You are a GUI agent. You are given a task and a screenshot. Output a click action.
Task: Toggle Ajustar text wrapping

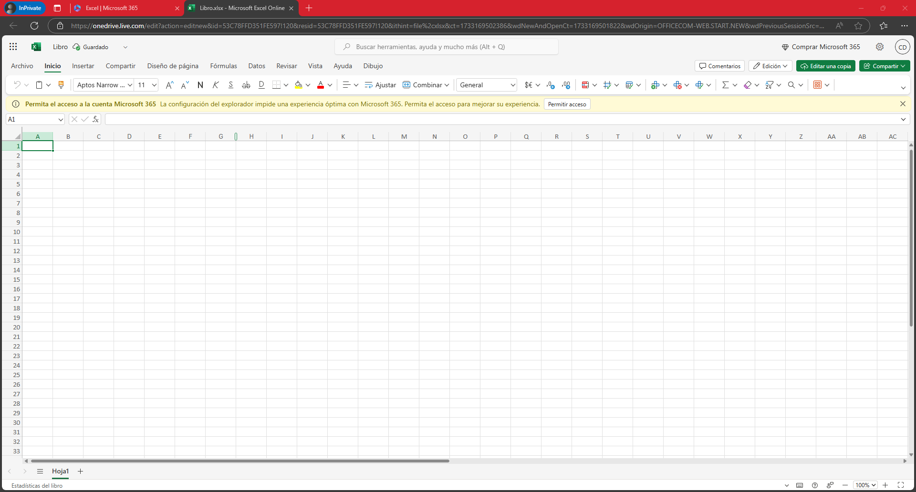click(x=380, y=85)
